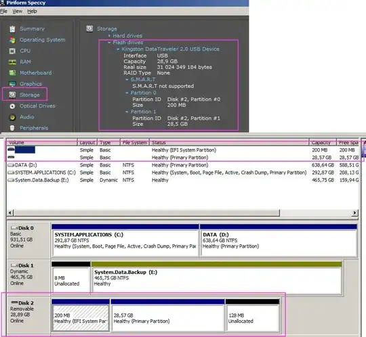Sort by the Layout column header

click(87, 142)
